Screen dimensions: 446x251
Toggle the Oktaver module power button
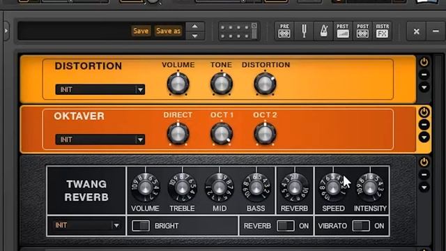point(424,112)
